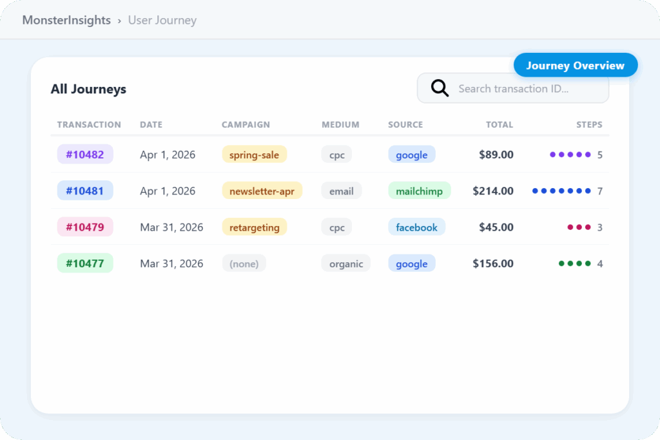Open transaction #10481
660x440 pixels.
pos(85,191)
